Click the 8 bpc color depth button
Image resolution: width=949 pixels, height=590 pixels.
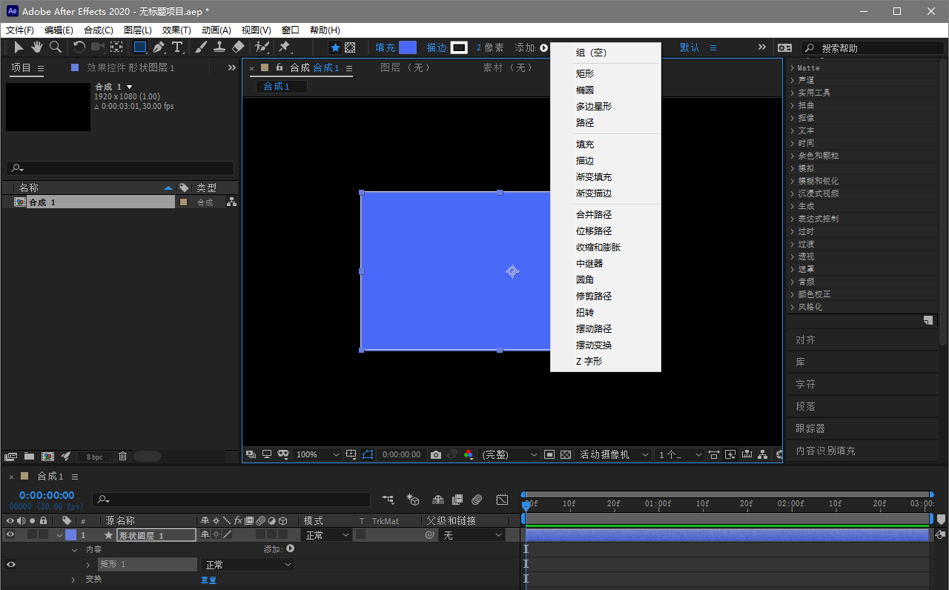tap(95, 457)
